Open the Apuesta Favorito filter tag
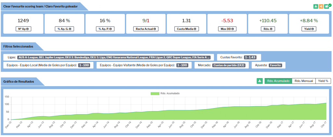Screen dimensions: 333x137 276,65
